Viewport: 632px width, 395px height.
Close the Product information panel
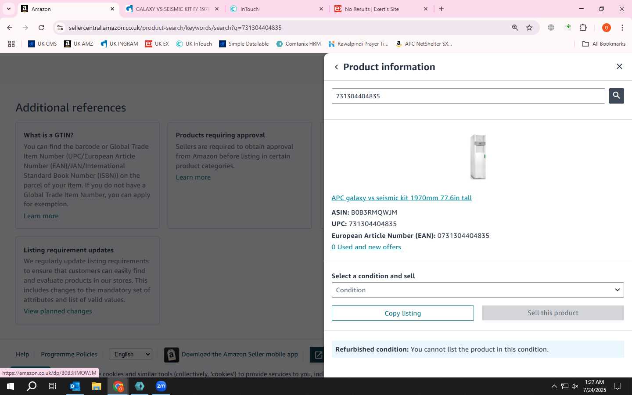619,66
